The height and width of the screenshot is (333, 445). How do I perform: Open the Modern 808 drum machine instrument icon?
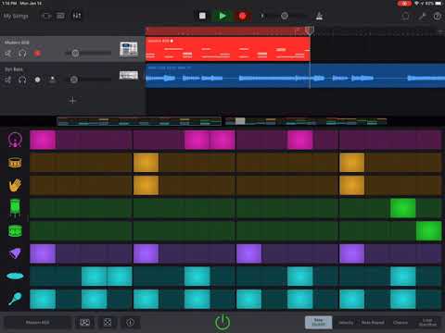click(x=129, y=49)
